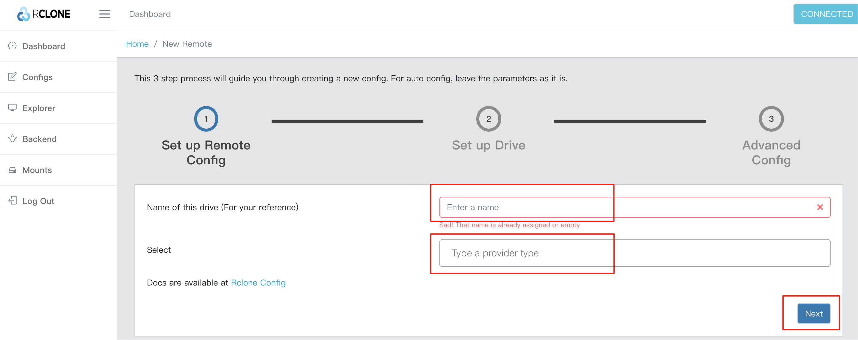
Task: Click the Configs pencil icon
Action: pos(12,77)
